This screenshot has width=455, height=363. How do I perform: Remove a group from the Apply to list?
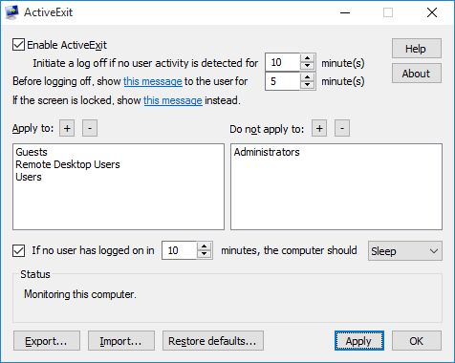pyautogui.click(x=90, y=128)
